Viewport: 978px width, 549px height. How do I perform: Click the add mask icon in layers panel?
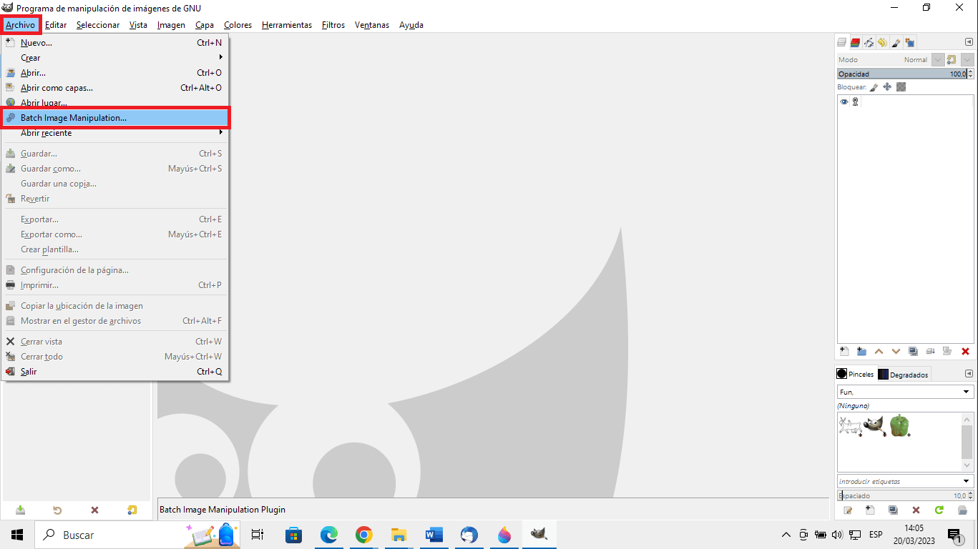tap(947, 351)
